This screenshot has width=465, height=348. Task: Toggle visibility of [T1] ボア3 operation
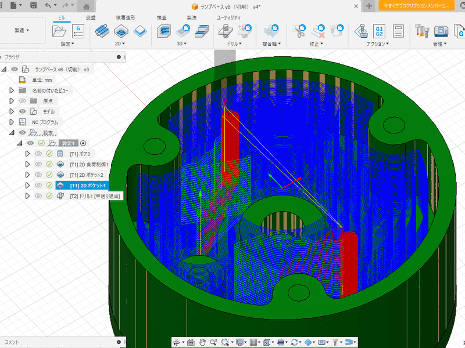38,154
